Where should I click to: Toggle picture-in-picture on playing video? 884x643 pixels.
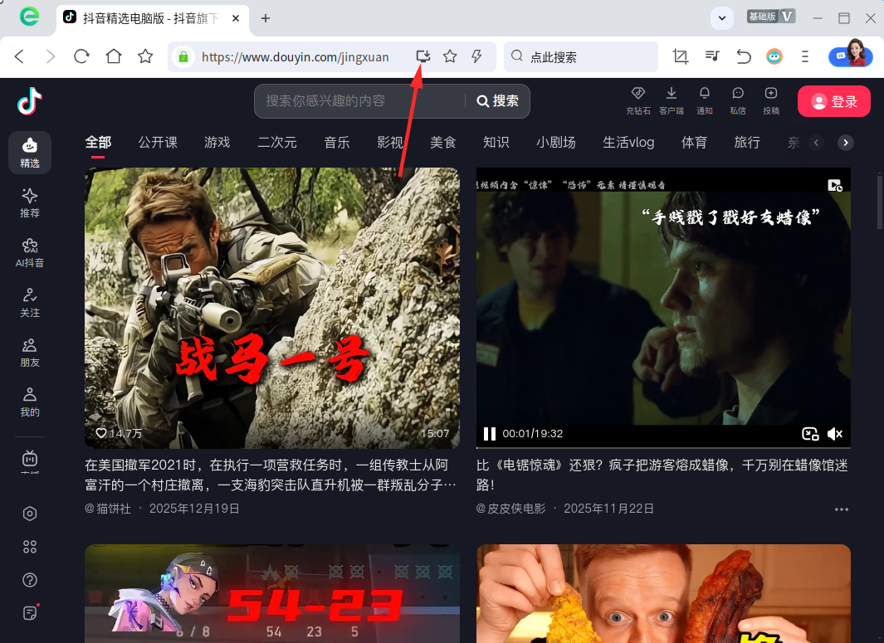(x=810, y=433)
